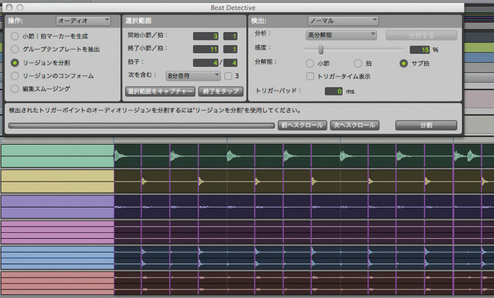494x298 pixels.
Task: Click the pink track's solid clip
Action: 58,232
